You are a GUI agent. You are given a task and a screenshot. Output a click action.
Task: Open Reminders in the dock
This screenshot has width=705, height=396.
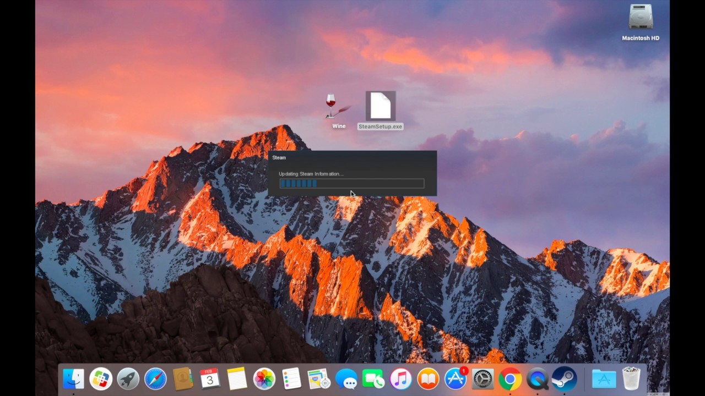click(x=291, y=379)
